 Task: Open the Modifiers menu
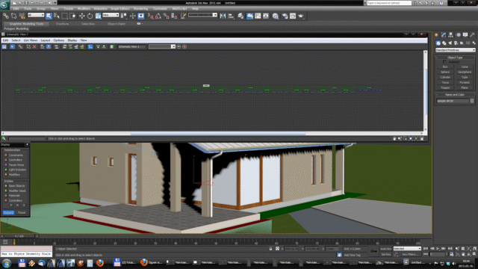84,8
